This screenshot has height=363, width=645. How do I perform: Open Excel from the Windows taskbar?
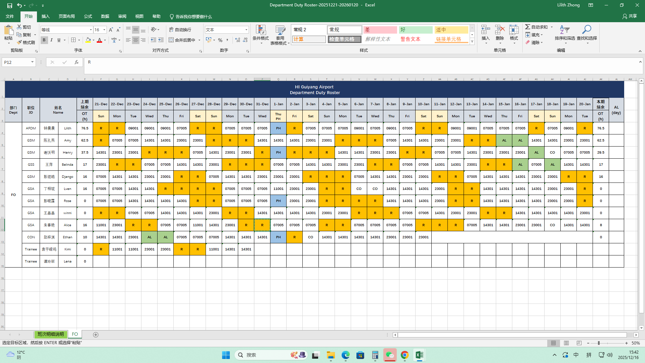point(419,355)
